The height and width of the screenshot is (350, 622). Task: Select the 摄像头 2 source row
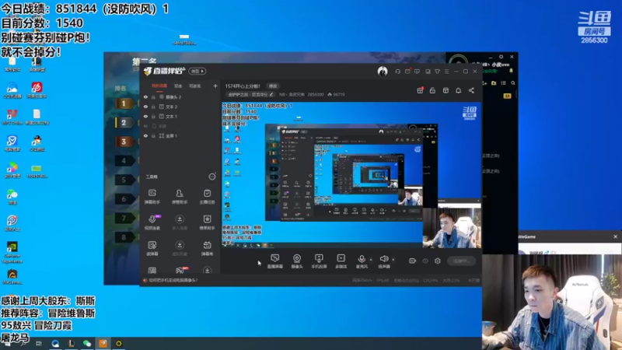tap(180, 96)
